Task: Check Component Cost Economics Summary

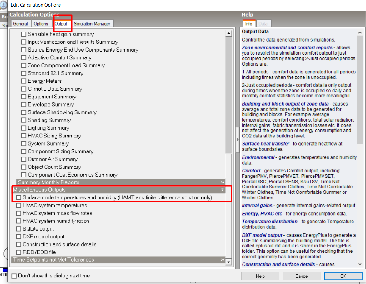Action: pos(23,175)
